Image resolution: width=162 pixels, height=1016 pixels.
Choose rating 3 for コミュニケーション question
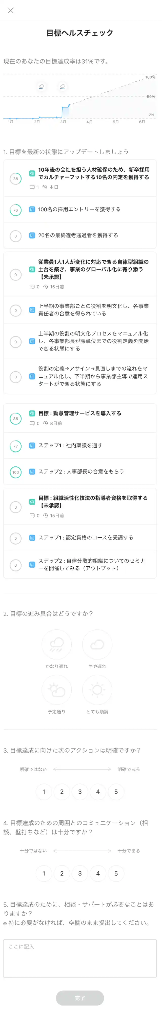[x=80, y=873]
